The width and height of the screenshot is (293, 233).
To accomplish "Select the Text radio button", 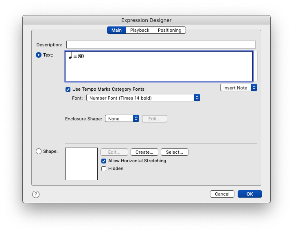I will (x=39, y=55).
